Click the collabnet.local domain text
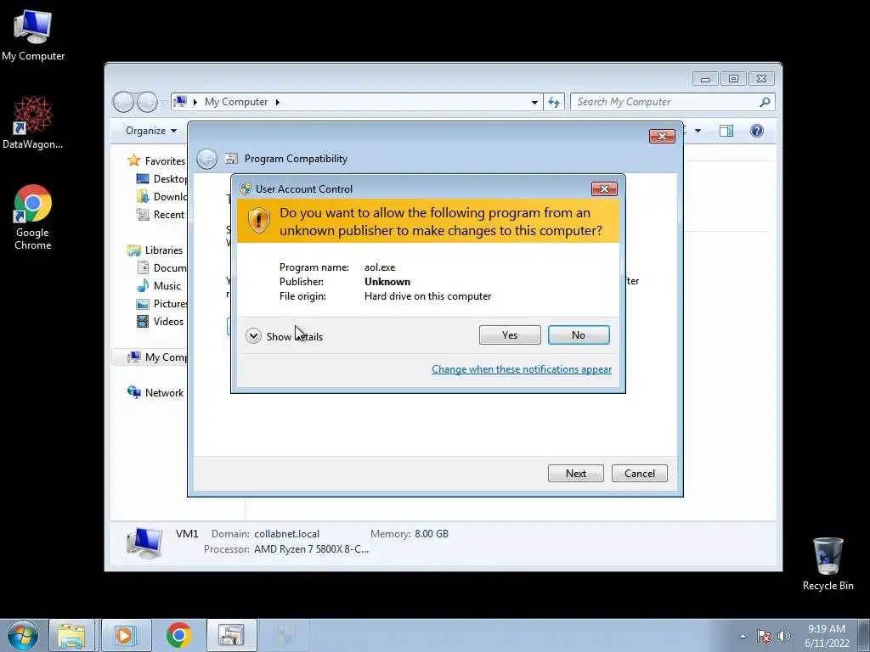The width and height of the screenshot is (870, 652). coord(287,534)
